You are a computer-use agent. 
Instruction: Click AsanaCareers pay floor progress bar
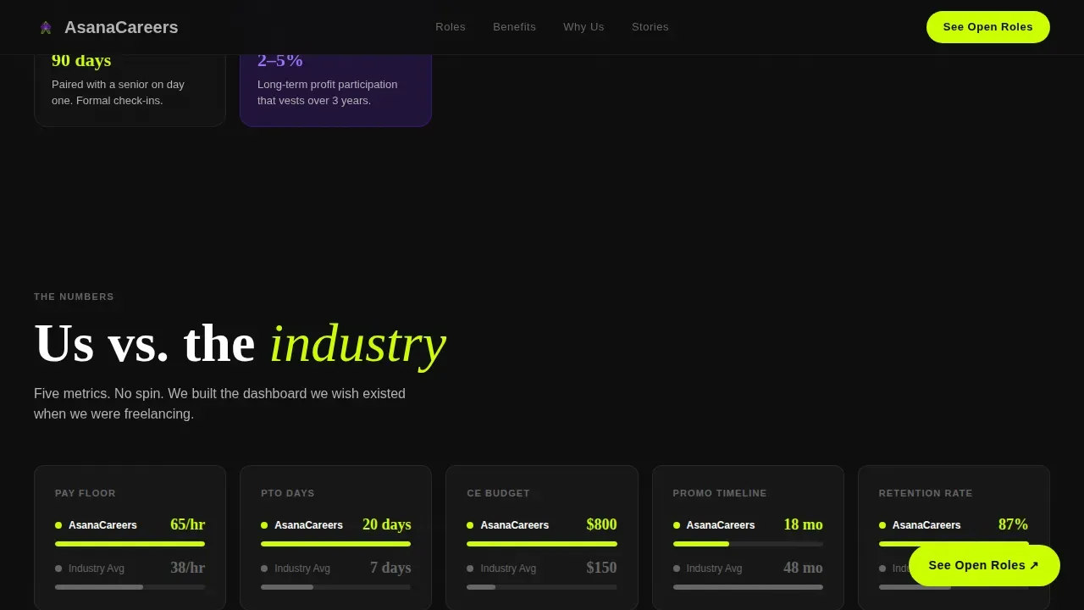[130, 544]
